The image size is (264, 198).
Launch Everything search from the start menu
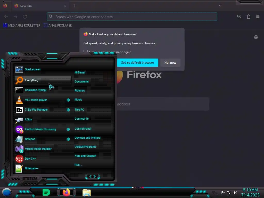pyautogui.click(x=43, y=80)
